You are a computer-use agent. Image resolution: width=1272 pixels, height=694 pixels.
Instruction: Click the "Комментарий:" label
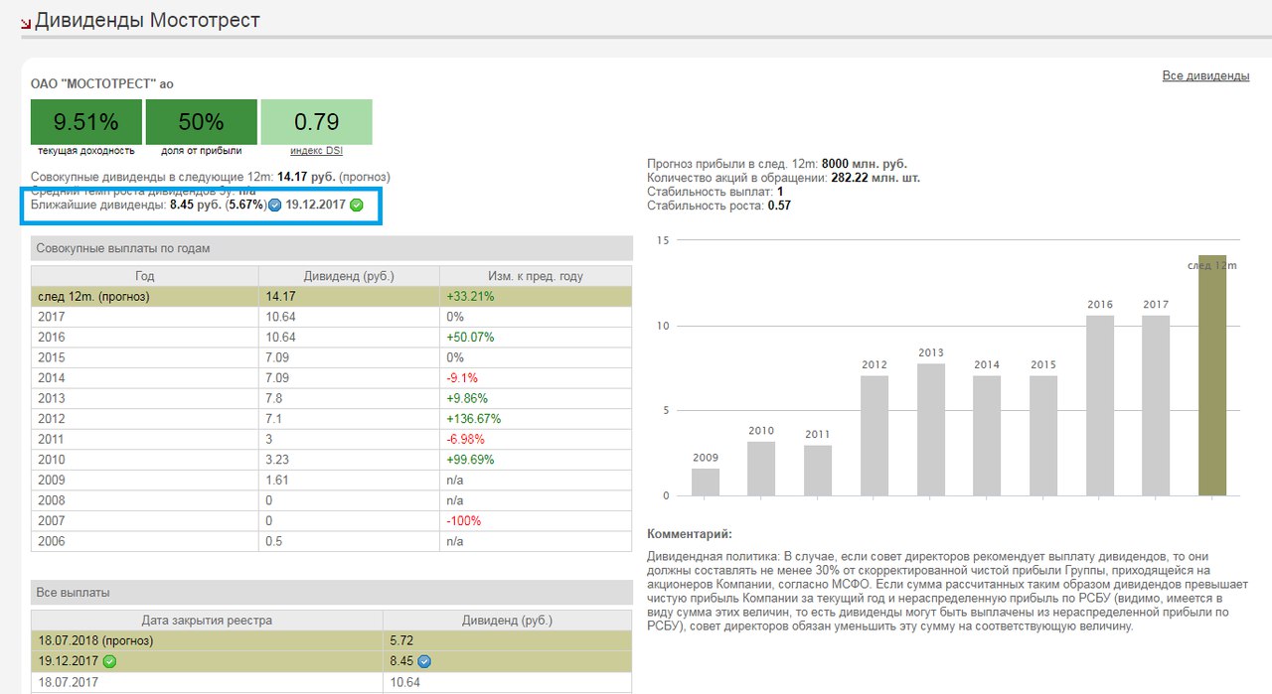[x=689, y=534]
